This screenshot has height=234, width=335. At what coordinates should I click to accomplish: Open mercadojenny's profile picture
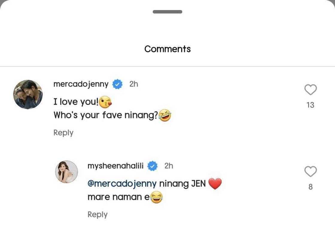click(x=28, y=94)
